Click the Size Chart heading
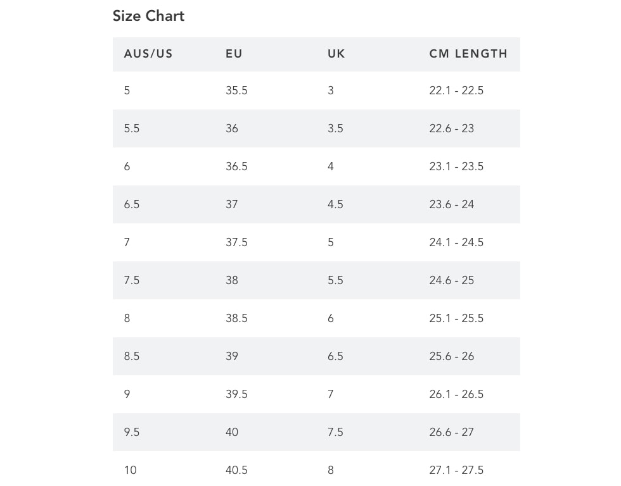Screen dimensions: 621x486 click(148, 16)
